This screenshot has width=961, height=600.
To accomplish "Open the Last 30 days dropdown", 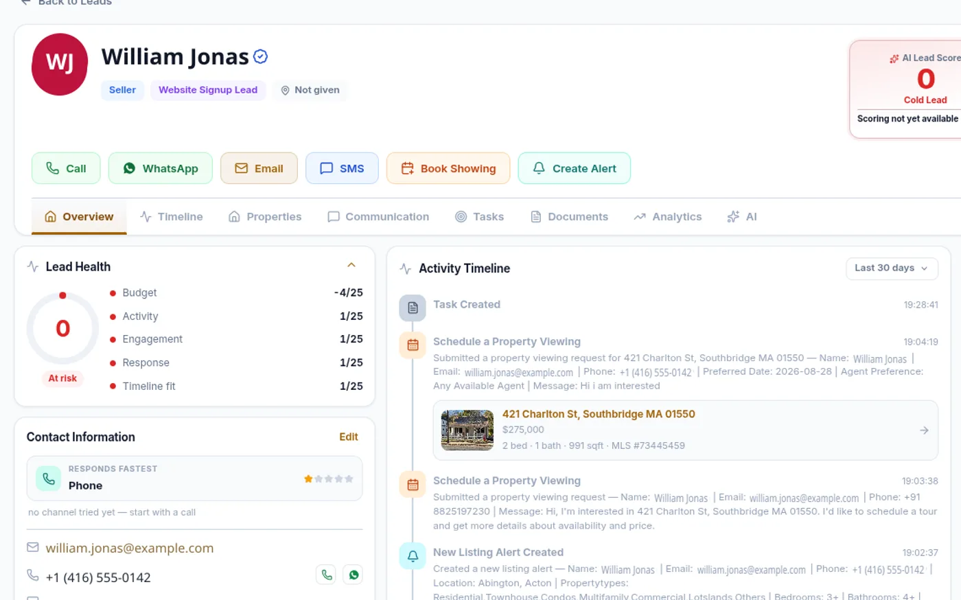I will click(x=892, y=268).
